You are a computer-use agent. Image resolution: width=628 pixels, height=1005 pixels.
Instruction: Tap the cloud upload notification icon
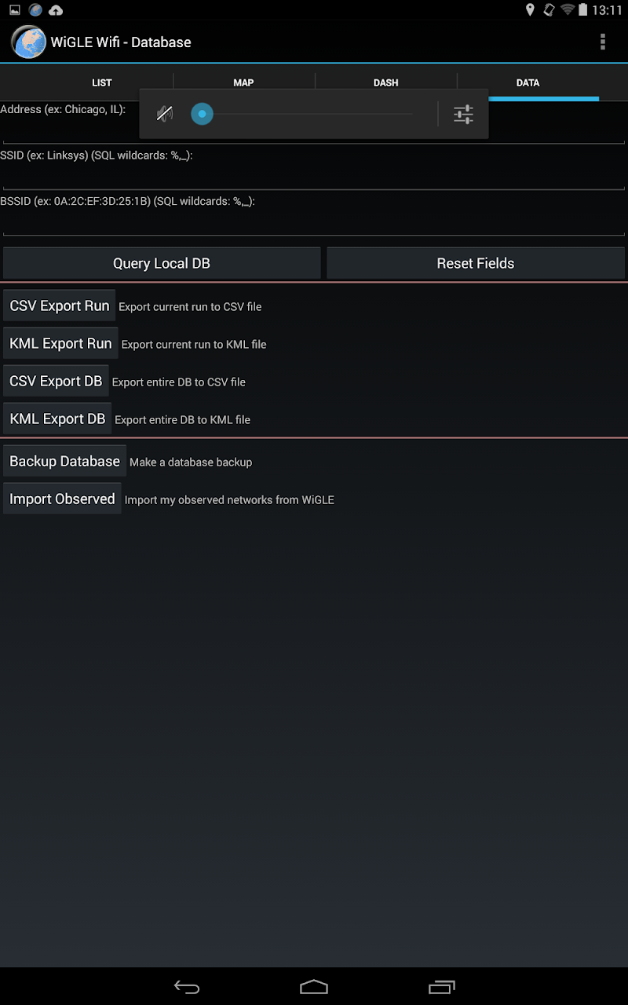(x=56, y=10)
